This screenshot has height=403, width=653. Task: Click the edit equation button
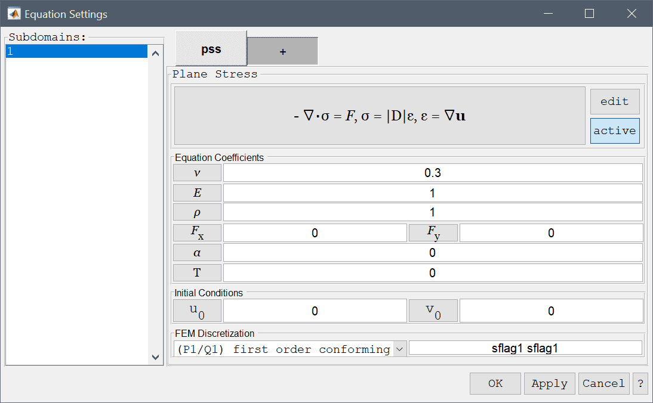click(x=615, y=101)
